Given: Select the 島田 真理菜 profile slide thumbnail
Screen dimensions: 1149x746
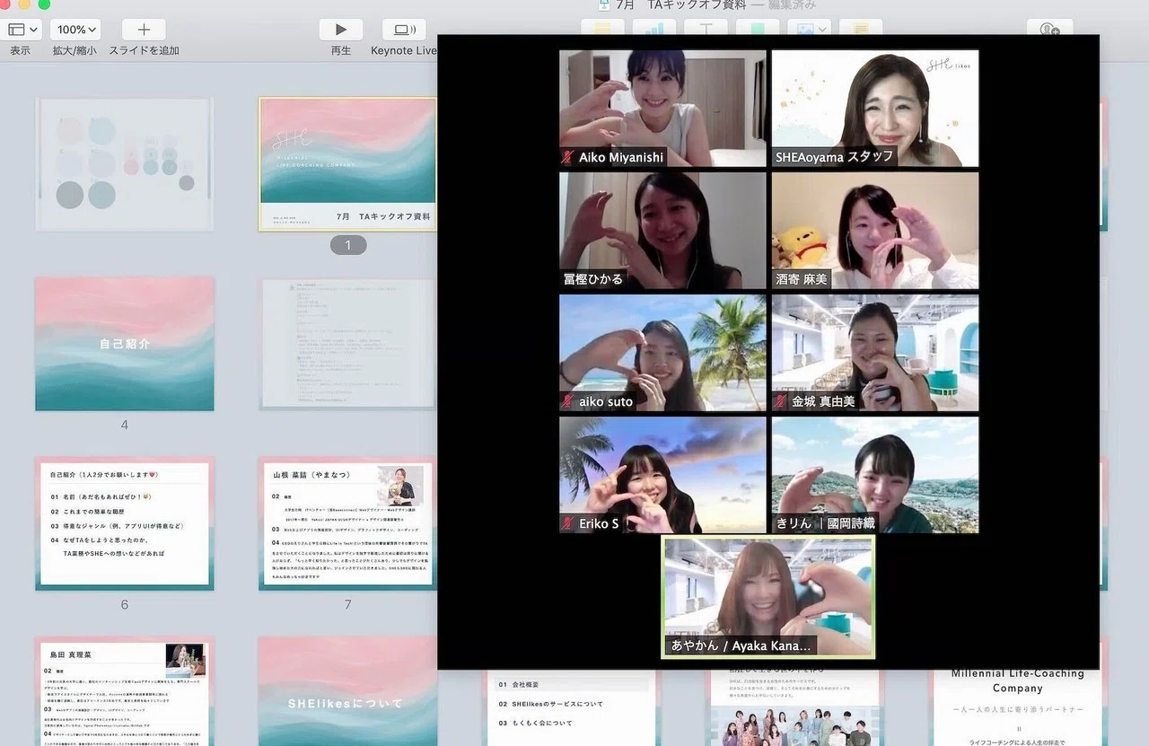Looking at the screenshot, I should 125,691.
